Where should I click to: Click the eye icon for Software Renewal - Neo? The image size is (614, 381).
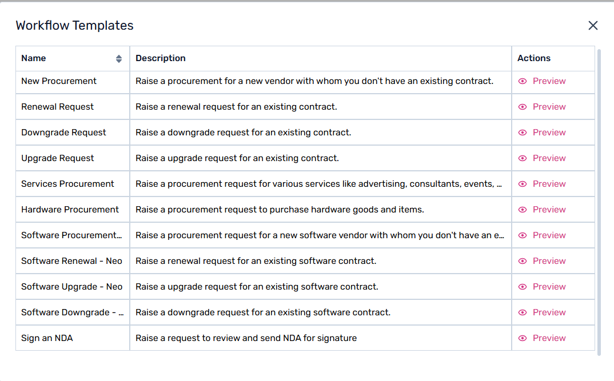[x=523, y=261]
